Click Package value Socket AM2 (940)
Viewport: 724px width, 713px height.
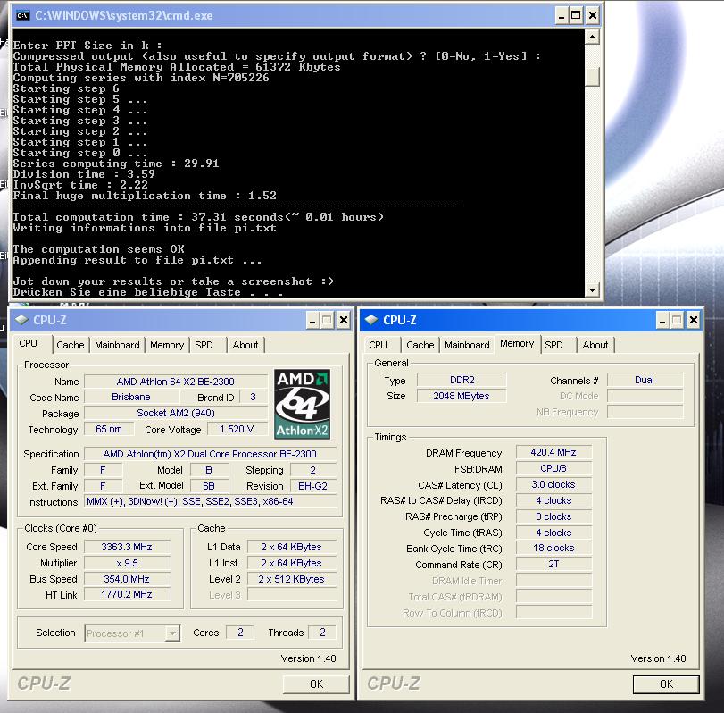pyautogui.click(x=176, y=413)
